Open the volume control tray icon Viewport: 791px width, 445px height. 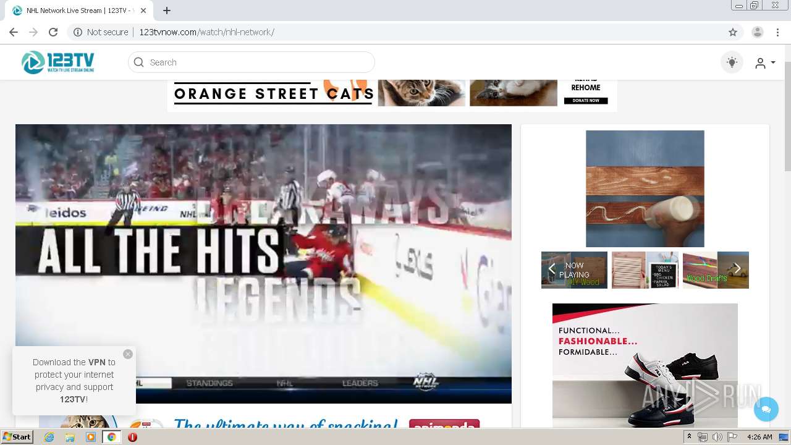click(x=717, y=437)
